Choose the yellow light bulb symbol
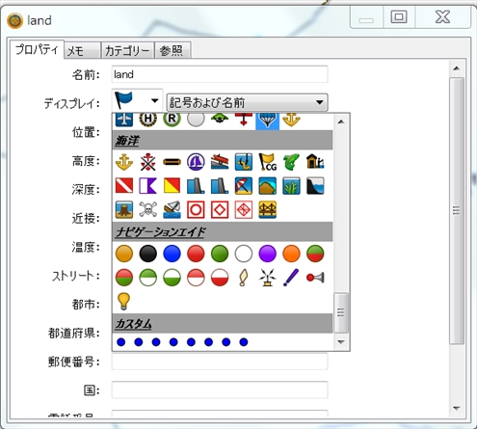477x429 pixels. tap(124, 301)
